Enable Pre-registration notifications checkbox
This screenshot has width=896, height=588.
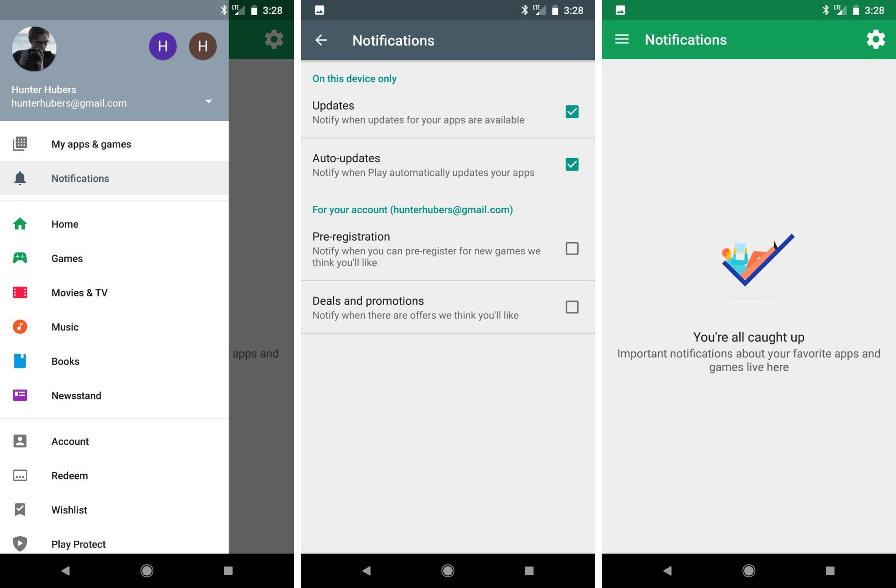point(571,248)
